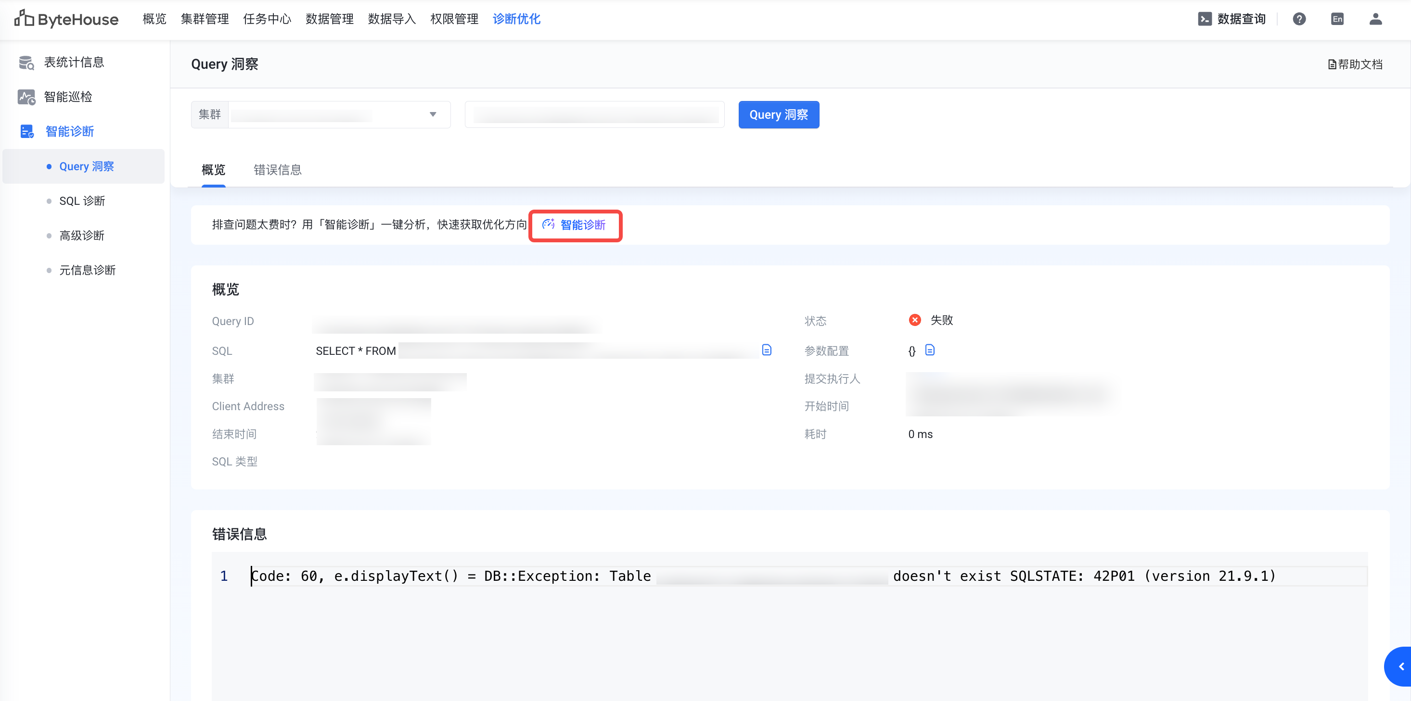Viewport: 1411px width, 701px height.
Task: Open 元信息诊断 in the sidebar
Action: tap(87, 270)
